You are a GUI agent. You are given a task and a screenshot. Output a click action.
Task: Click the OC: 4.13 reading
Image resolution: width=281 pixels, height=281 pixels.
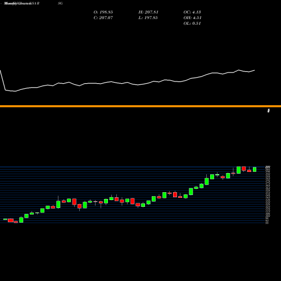192,12
